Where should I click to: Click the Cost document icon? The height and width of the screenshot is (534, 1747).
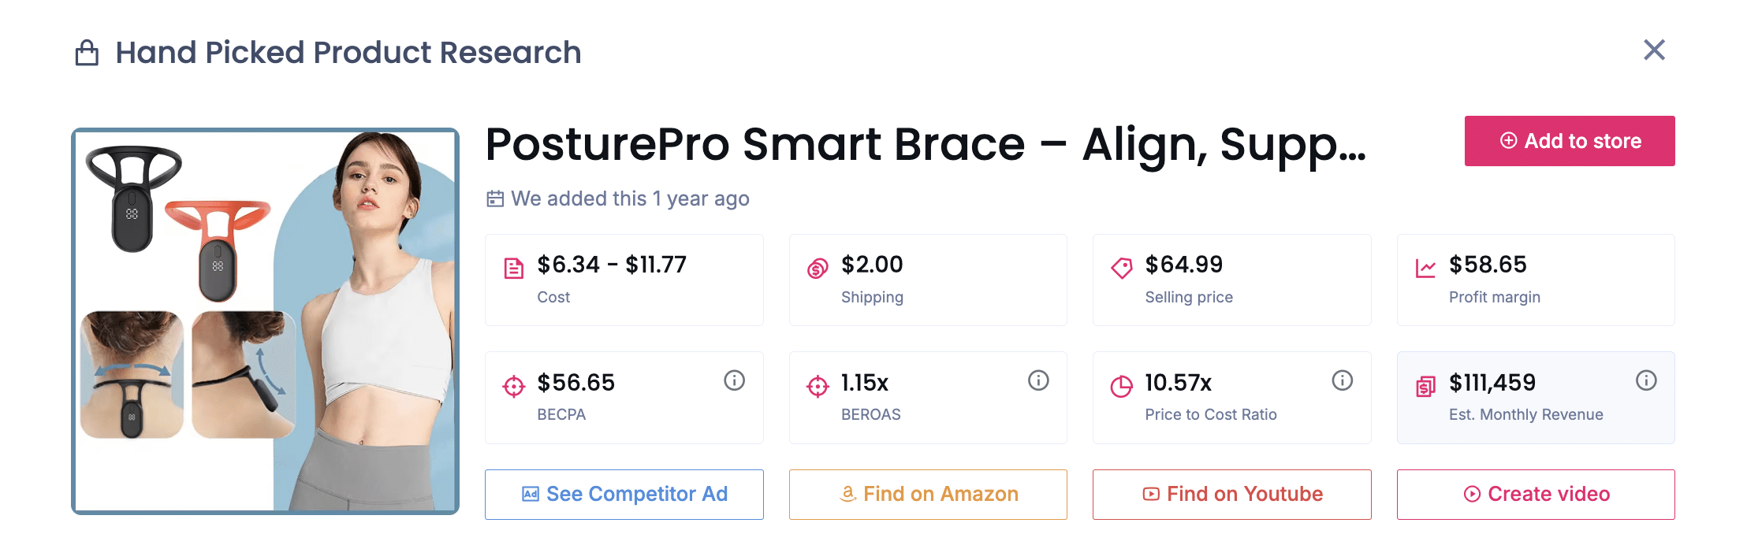[513, 267]
